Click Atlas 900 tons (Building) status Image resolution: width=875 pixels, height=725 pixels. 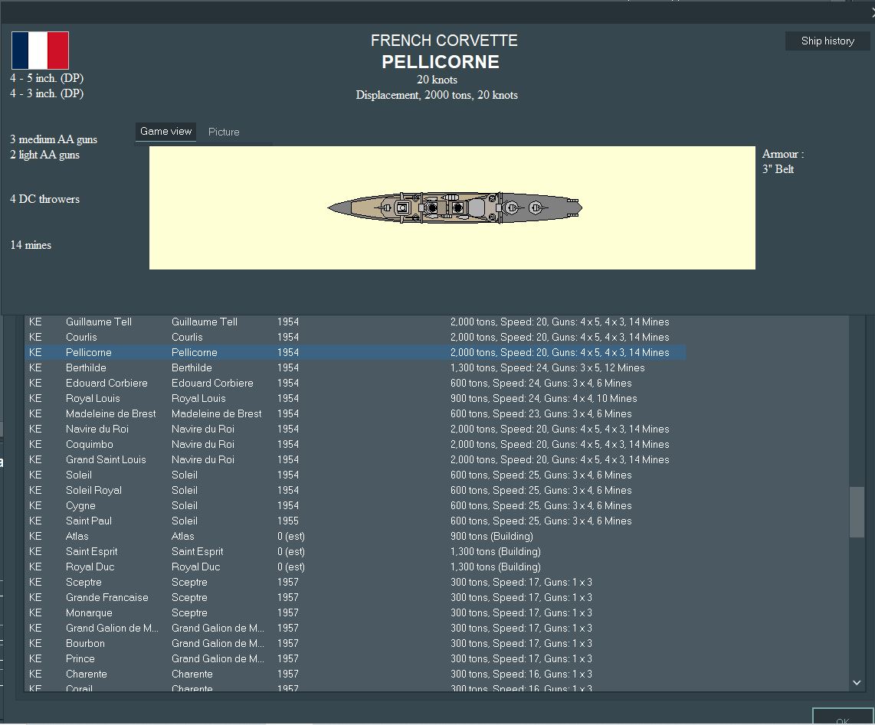pos(492,536)
